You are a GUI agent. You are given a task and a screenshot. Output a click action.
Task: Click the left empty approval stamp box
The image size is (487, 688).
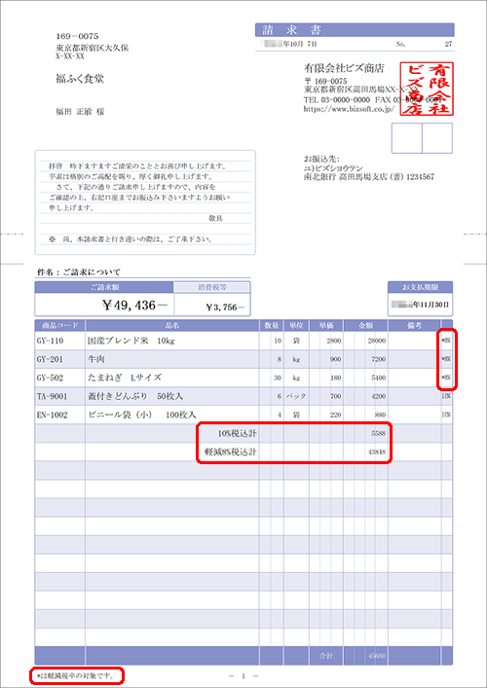[x=406, y=138]
